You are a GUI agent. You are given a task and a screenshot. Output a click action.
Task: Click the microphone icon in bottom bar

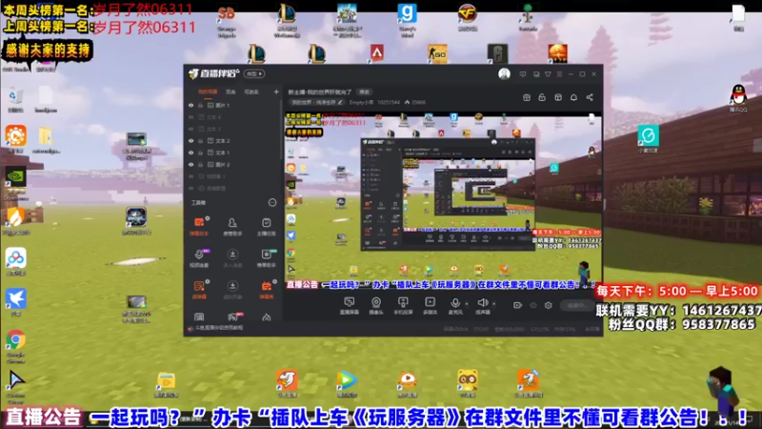click(455, 303)
